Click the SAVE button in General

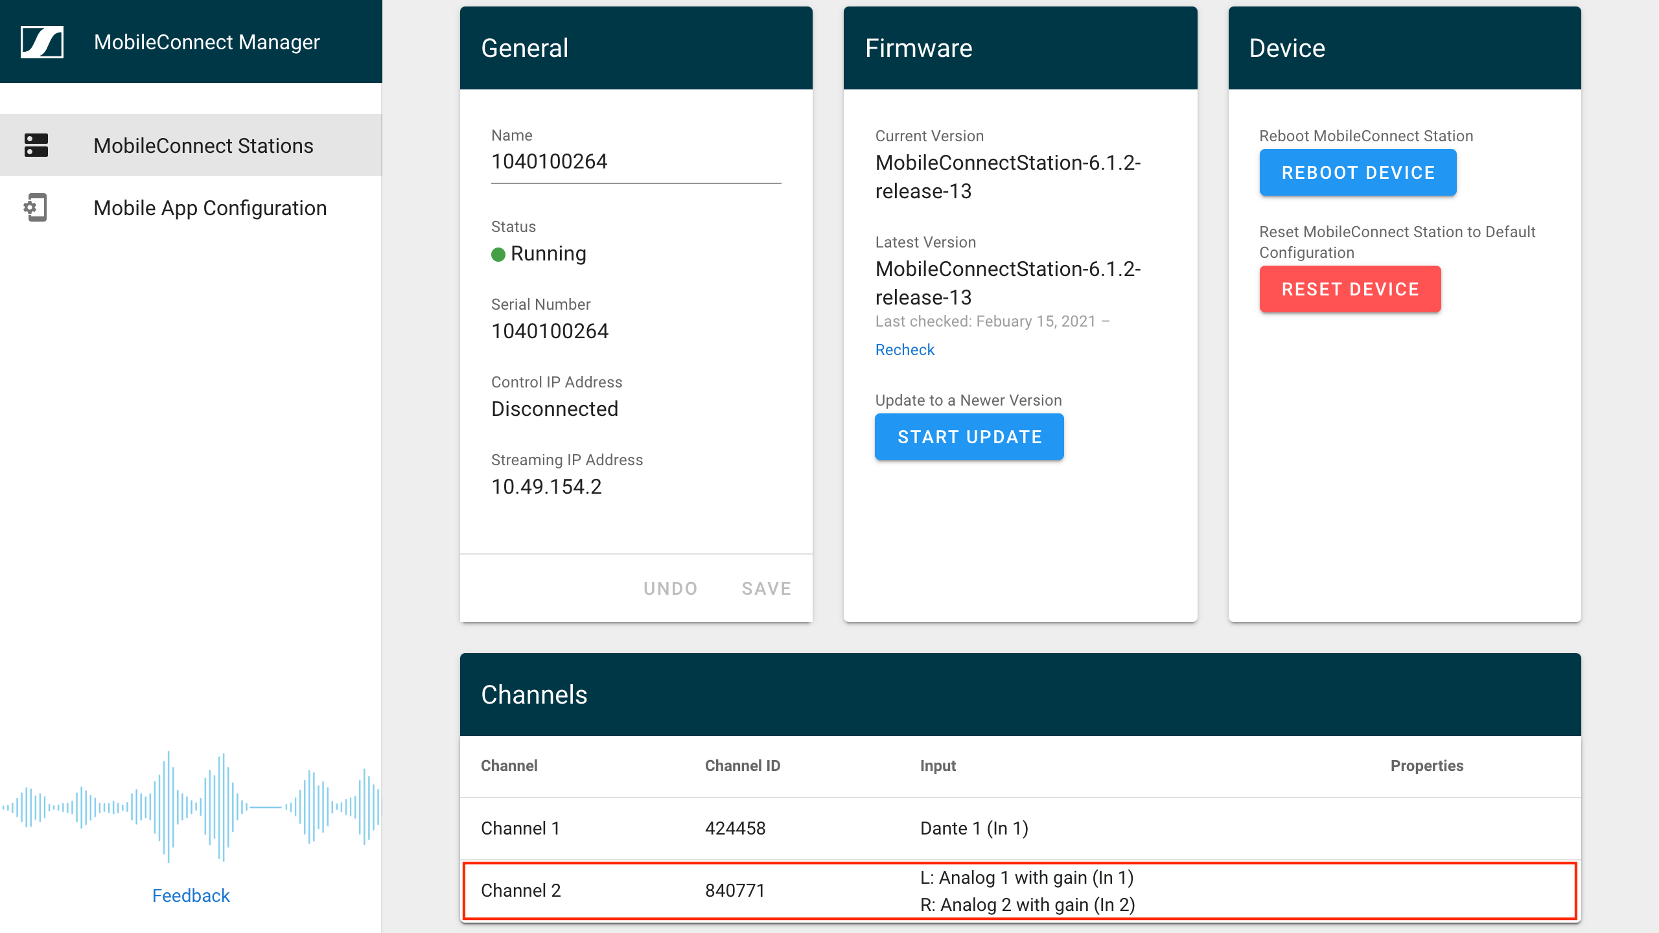pos(767,588)
